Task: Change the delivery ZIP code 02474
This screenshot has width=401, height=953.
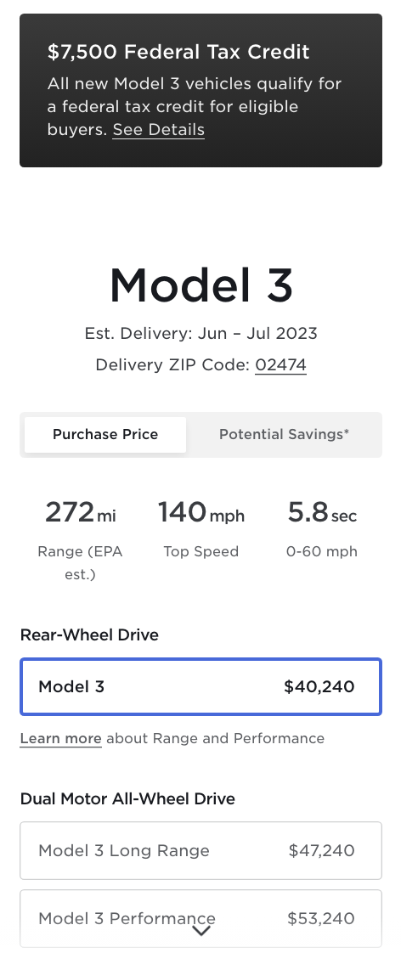Action: click(280, 365)
